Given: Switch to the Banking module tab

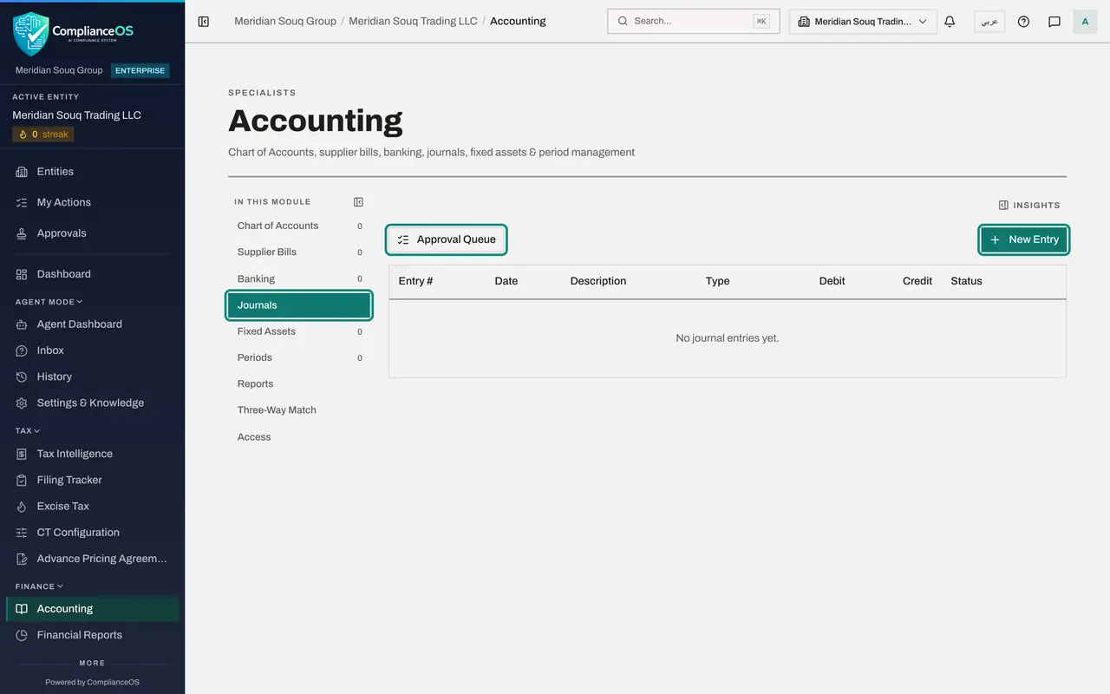Looking at the screenshot, I should [x=298, y=278].
